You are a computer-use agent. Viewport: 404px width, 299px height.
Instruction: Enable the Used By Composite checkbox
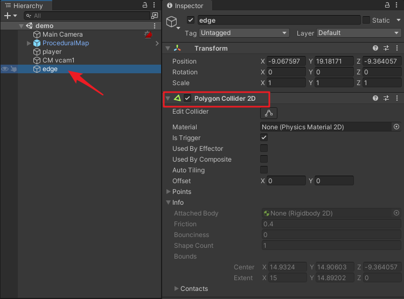tap(264, 159)
